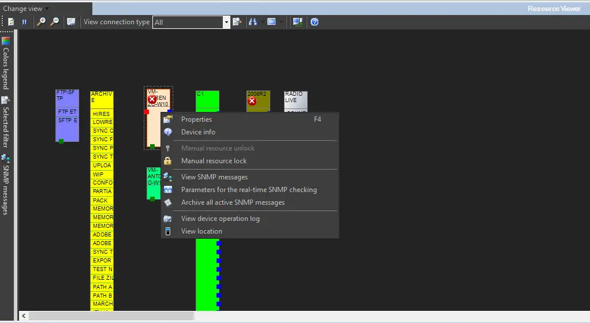Click the refresh view toolbar icon

[x=11, y=22]
